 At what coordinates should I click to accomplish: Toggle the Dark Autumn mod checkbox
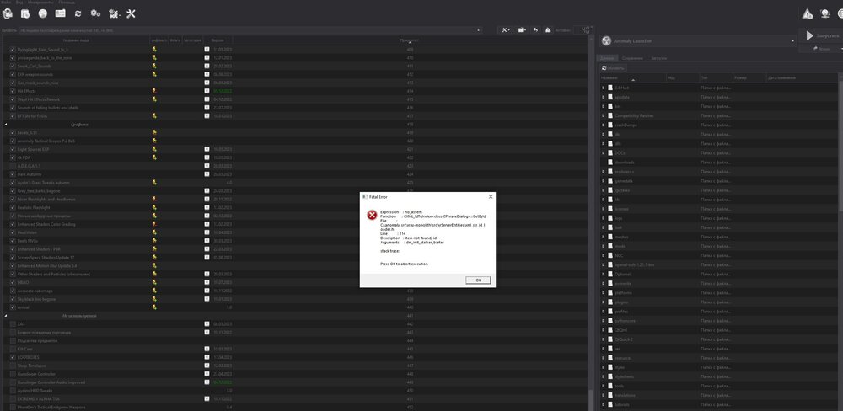[x=13, y=174]
